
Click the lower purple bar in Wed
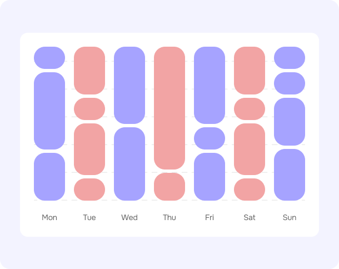click(129, 164)
